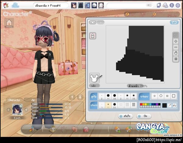Click the current black color box
183x143 pixels.
164,105
